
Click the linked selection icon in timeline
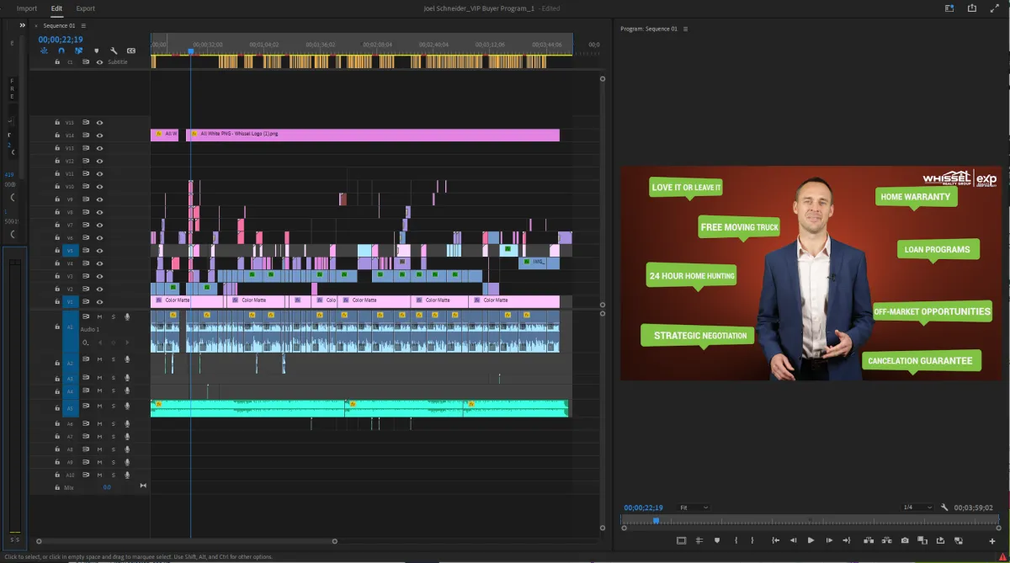(78, 50)
